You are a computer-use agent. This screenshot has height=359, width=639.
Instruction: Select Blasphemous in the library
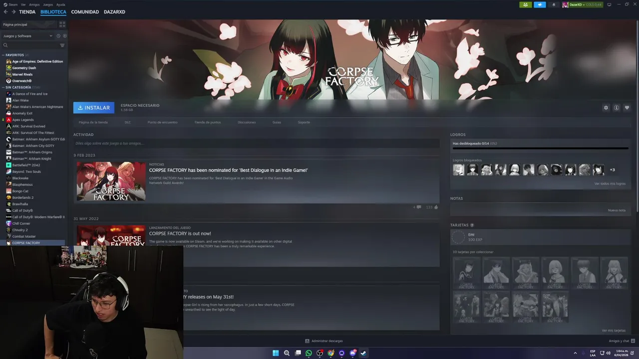tap(22, 184)
